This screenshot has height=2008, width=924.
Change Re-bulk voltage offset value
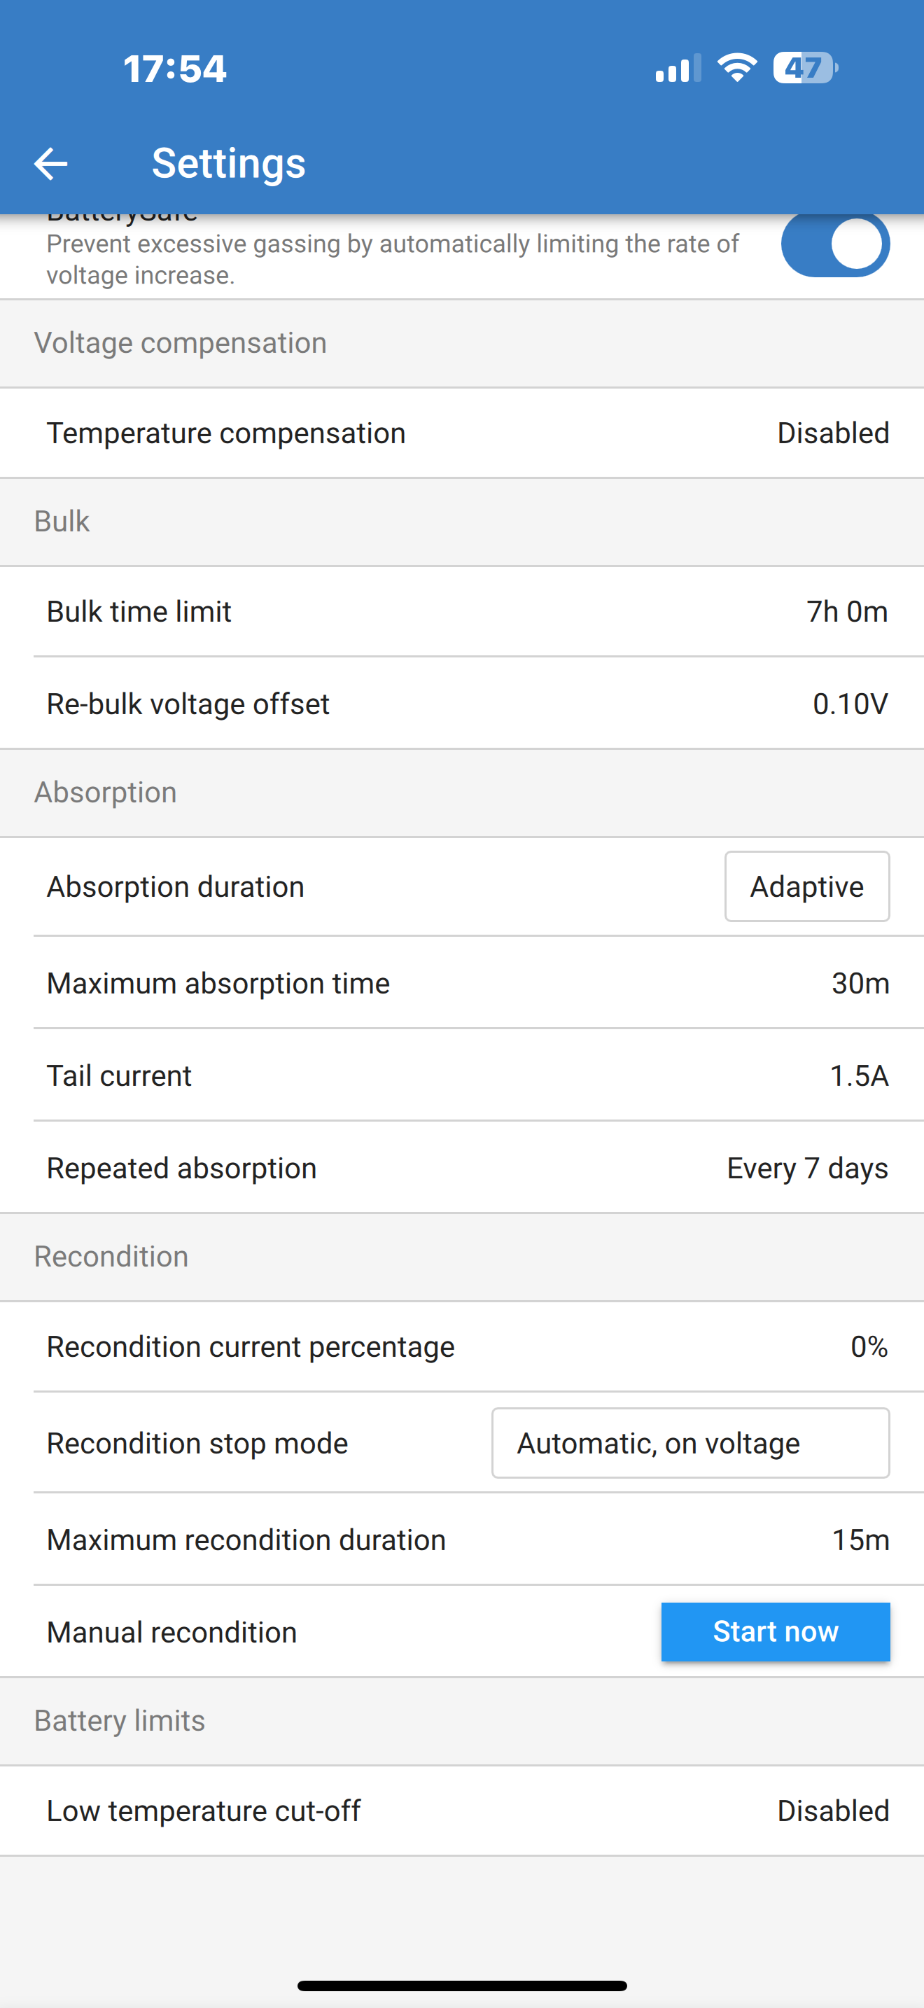pos(462,703)
